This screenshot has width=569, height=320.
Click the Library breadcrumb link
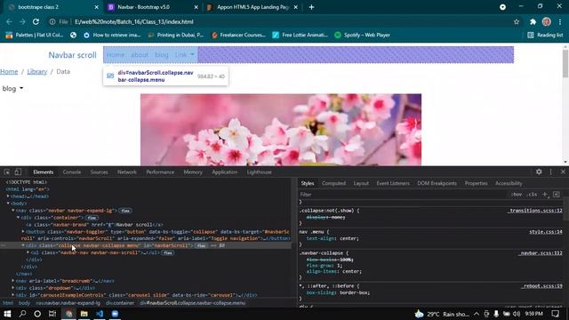coord(37,71)
